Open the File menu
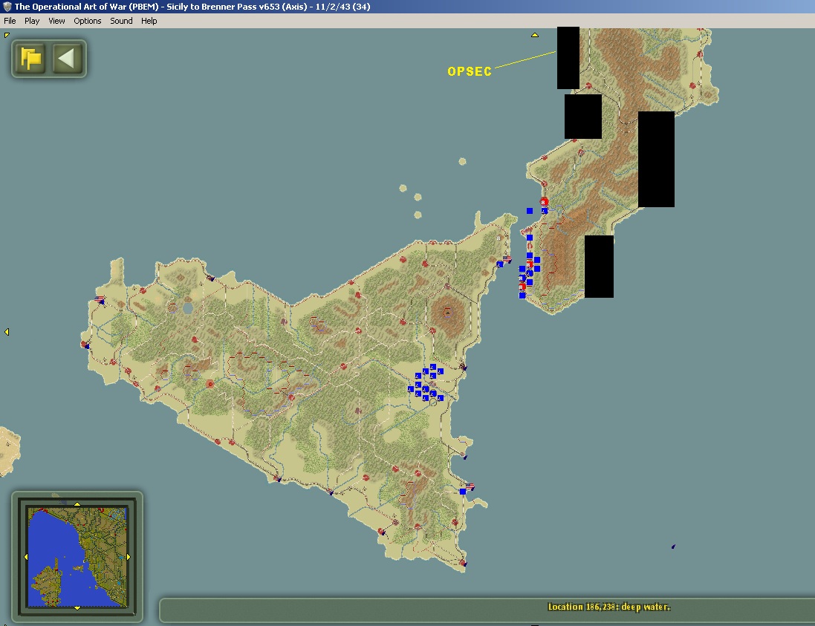 pos(10,21)
